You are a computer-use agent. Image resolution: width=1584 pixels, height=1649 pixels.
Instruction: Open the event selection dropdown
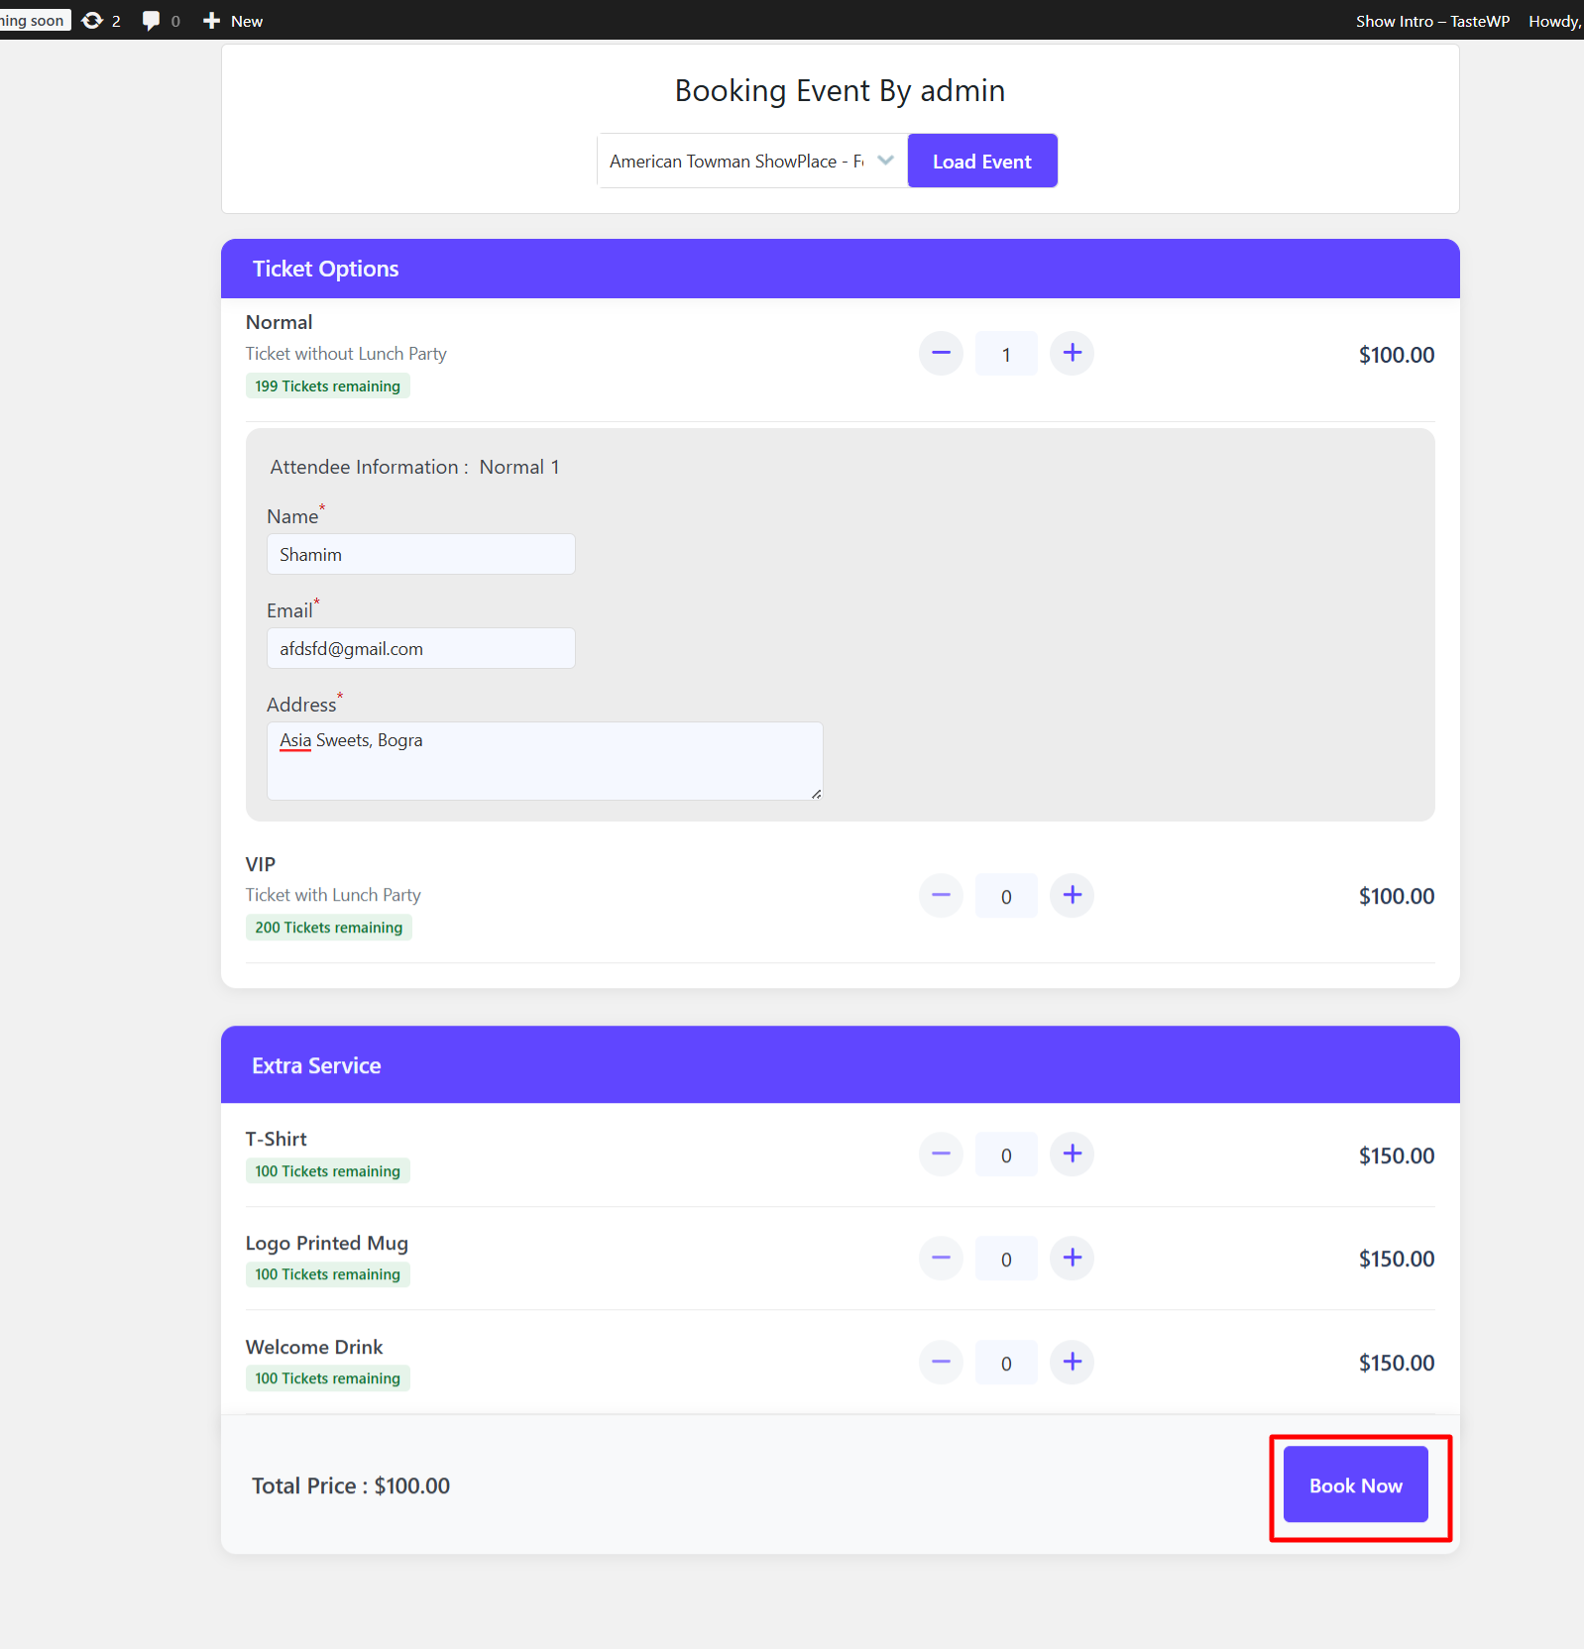tap(751, 162)
